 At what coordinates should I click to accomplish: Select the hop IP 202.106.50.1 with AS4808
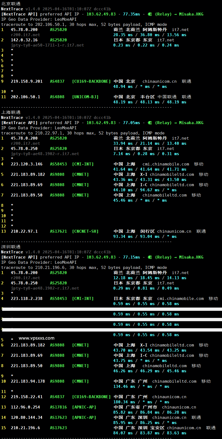coord(25,97)
